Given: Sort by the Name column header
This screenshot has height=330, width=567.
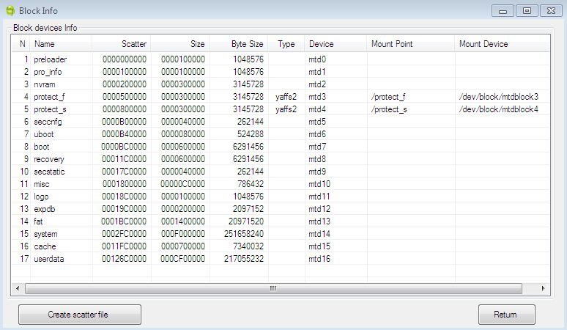Looking at the screenshot, I should coord(61,44).
